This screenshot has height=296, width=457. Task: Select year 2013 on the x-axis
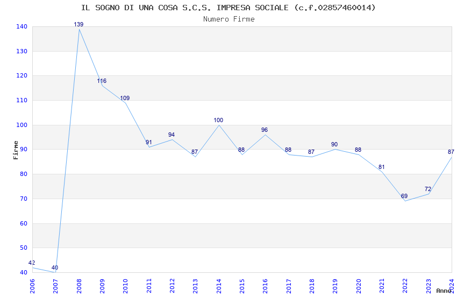(195, 286)
